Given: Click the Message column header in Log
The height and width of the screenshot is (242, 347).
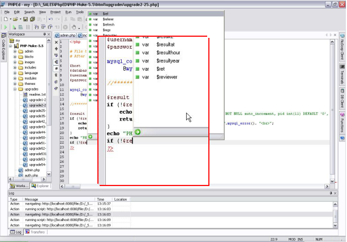Looking at the screenshot, I should [x=59, y=200].
